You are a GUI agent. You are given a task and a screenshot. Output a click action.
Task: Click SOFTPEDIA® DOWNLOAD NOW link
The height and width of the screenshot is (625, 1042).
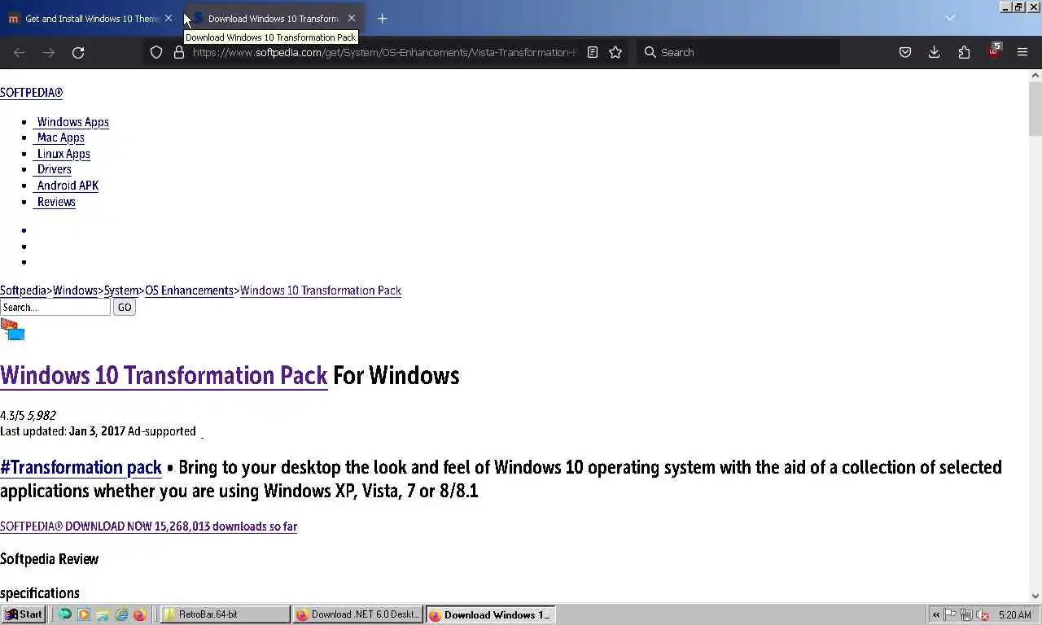148,527
